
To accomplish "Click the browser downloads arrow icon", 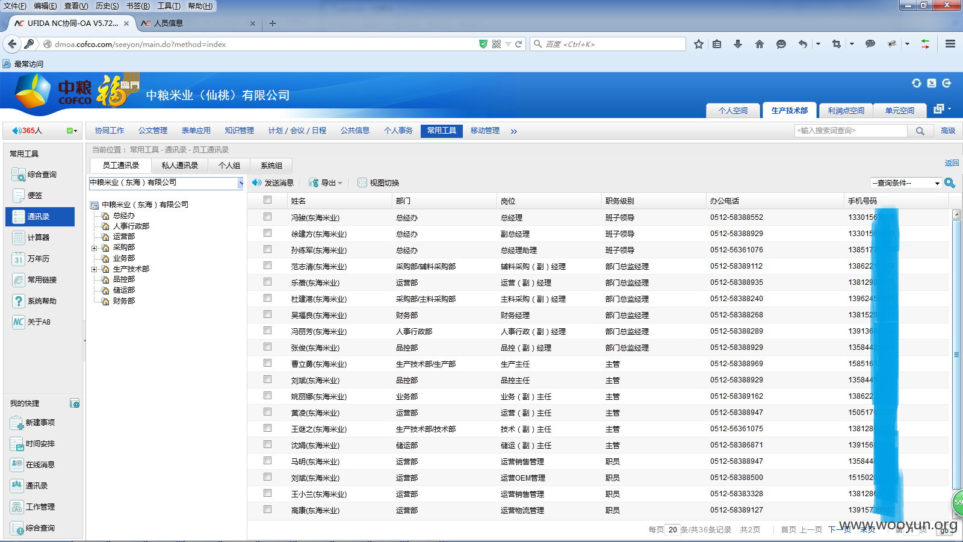I will tap(738, 44).
